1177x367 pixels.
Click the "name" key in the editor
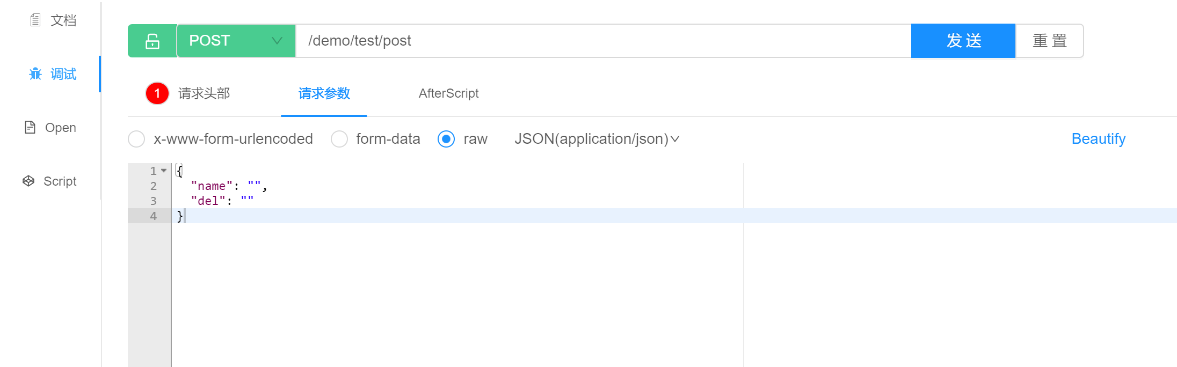click(x=212, y=186)
